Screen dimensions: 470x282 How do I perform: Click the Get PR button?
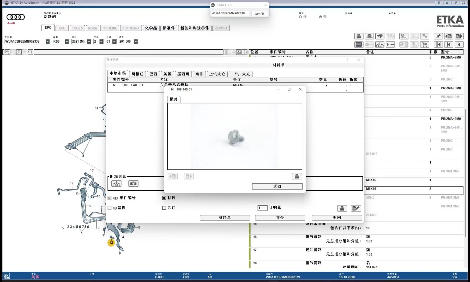(x=259, y=14)
